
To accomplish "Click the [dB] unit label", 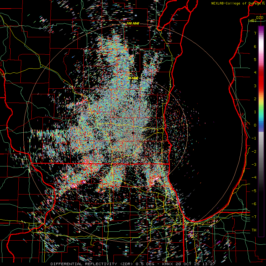I will [x=252, y=20].
